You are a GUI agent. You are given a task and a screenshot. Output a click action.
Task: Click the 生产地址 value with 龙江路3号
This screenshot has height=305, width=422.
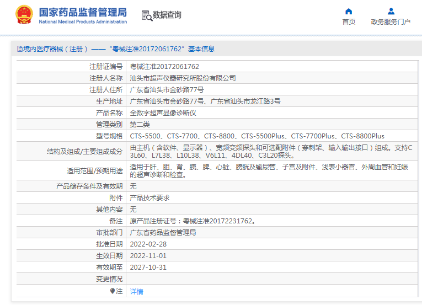(205, 101)
